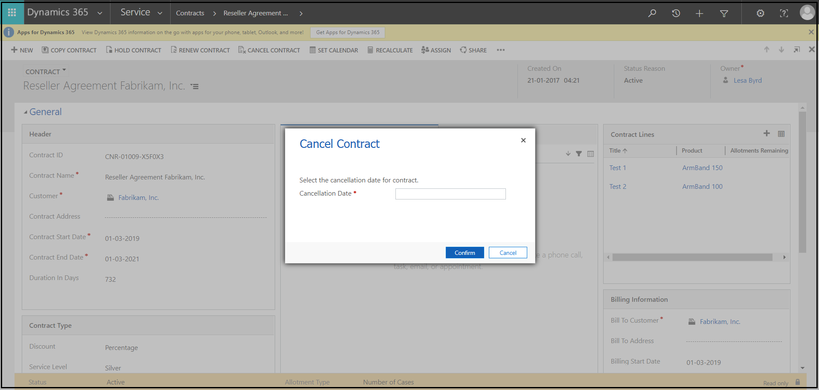Viewport: 819px width, 390px height.
Task: Open ArmBand 150 product link
Action: coord(702,168)
